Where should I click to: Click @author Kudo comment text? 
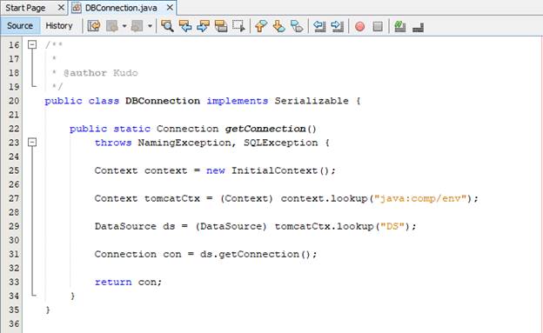101,73
